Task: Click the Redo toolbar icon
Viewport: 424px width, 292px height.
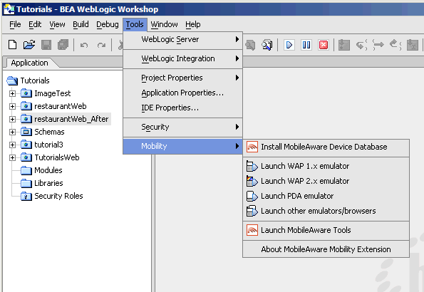Action: [x=101, y=45]
